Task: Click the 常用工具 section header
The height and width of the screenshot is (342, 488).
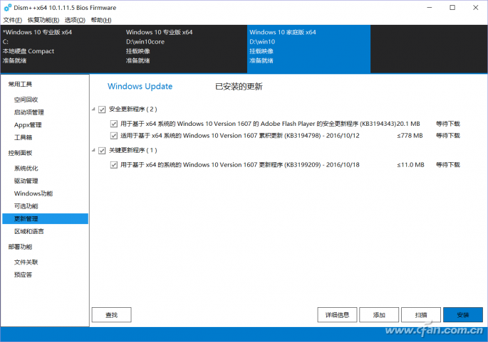Action: (x=20, y=84)
